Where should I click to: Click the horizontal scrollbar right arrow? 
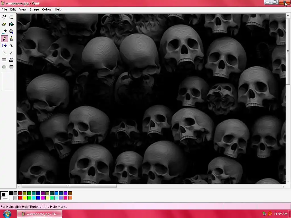pyautogui.click(x=283, y=186)
